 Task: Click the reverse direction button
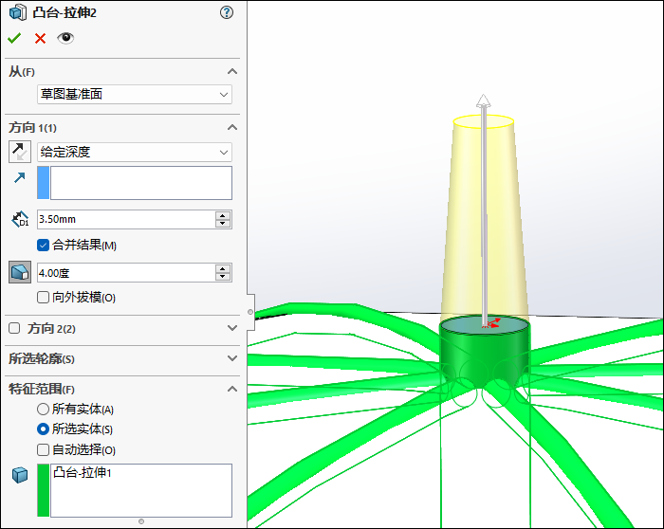[x=20, y=152]
